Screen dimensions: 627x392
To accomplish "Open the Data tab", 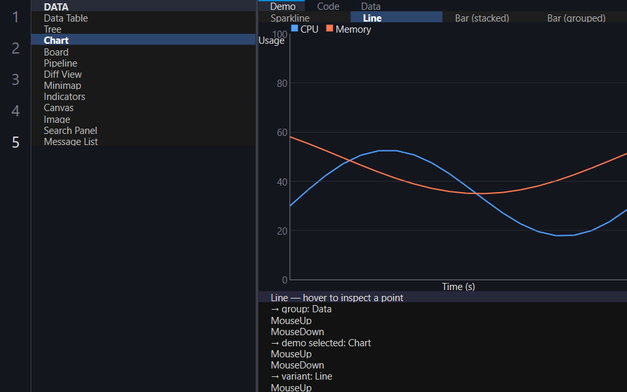I will pyautogui.click(x=371, y=6).
